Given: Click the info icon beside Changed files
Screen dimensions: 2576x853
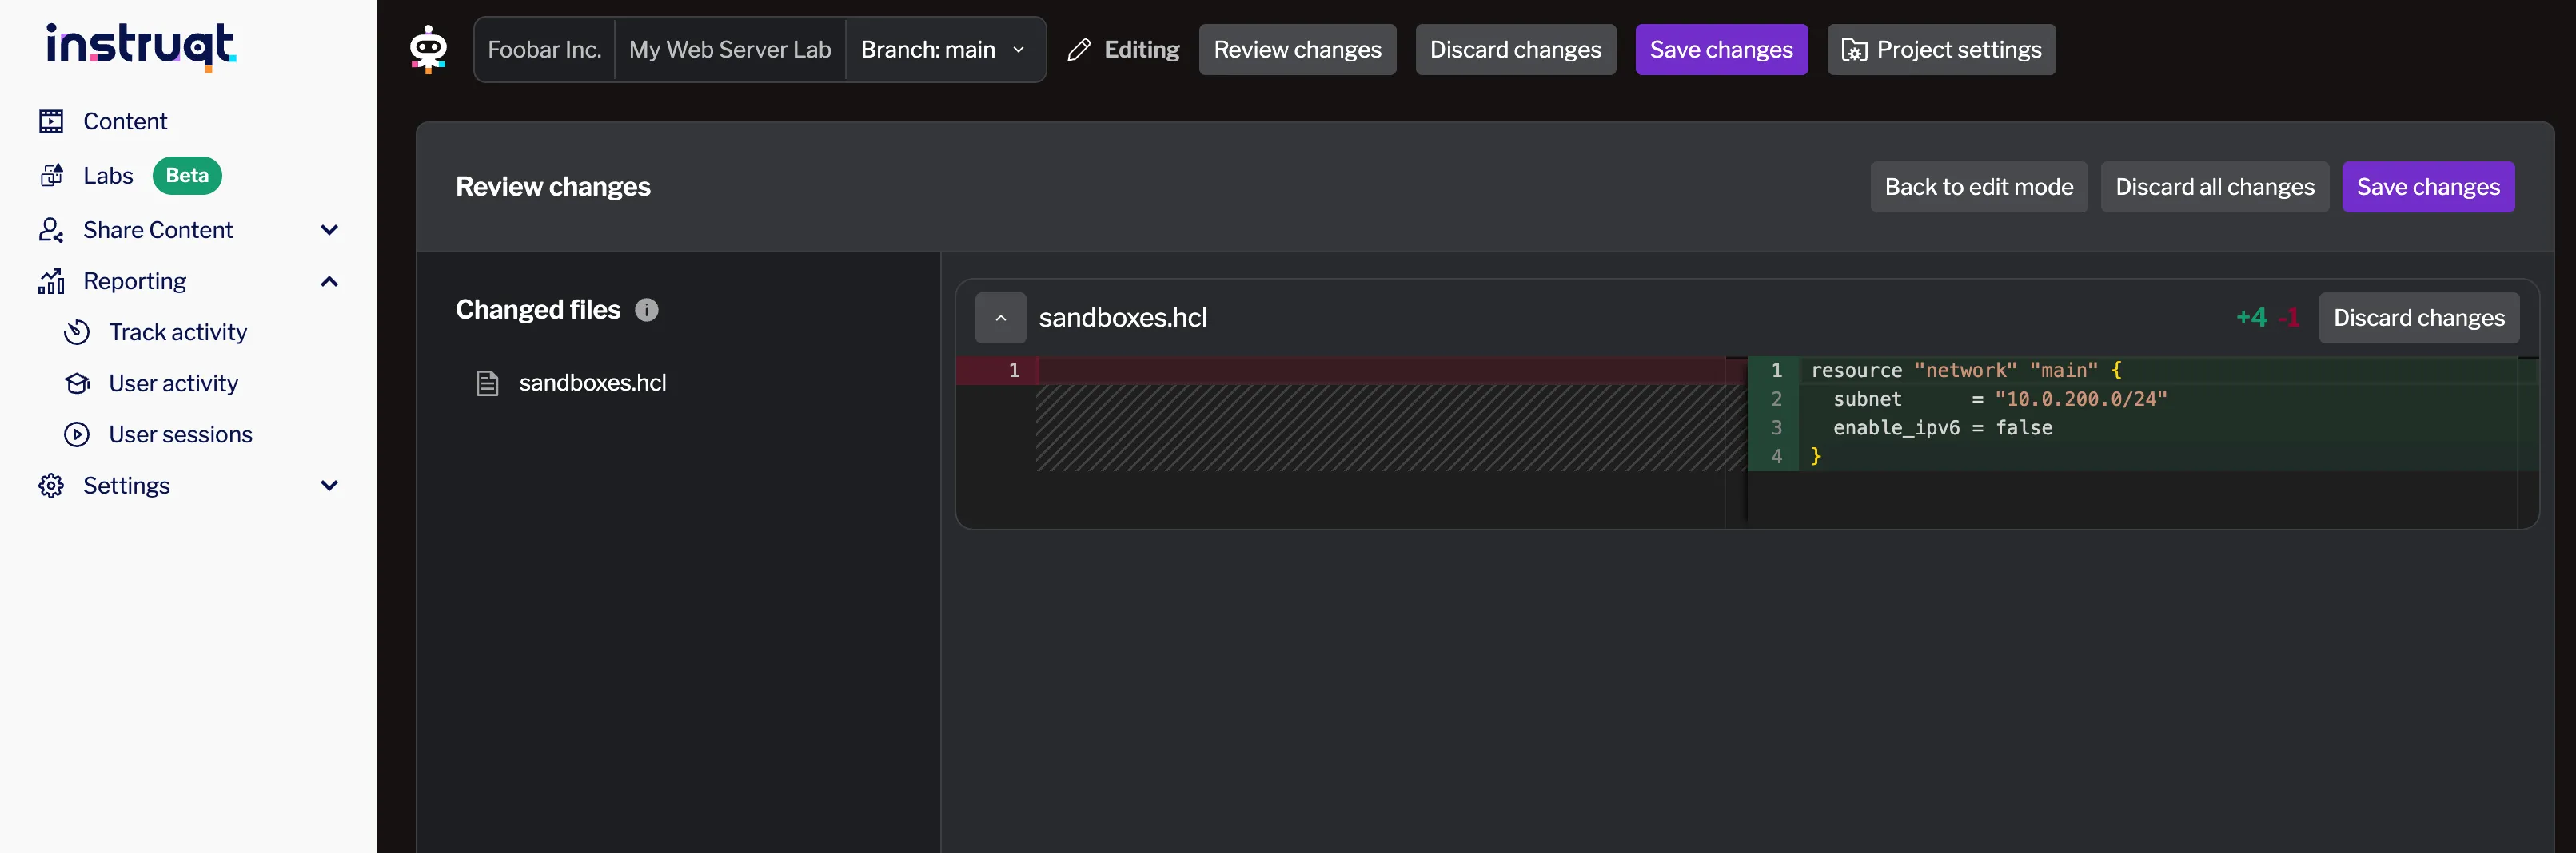Looking at the screenshot, I should click(647, 311).
